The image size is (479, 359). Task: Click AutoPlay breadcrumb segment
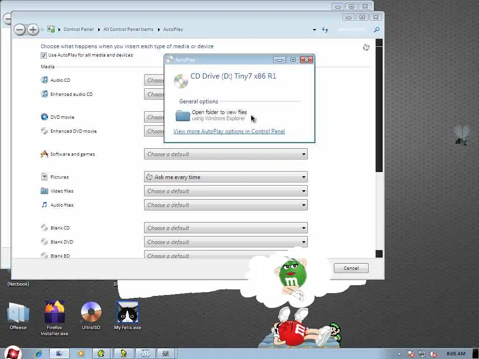coord(173,29)
